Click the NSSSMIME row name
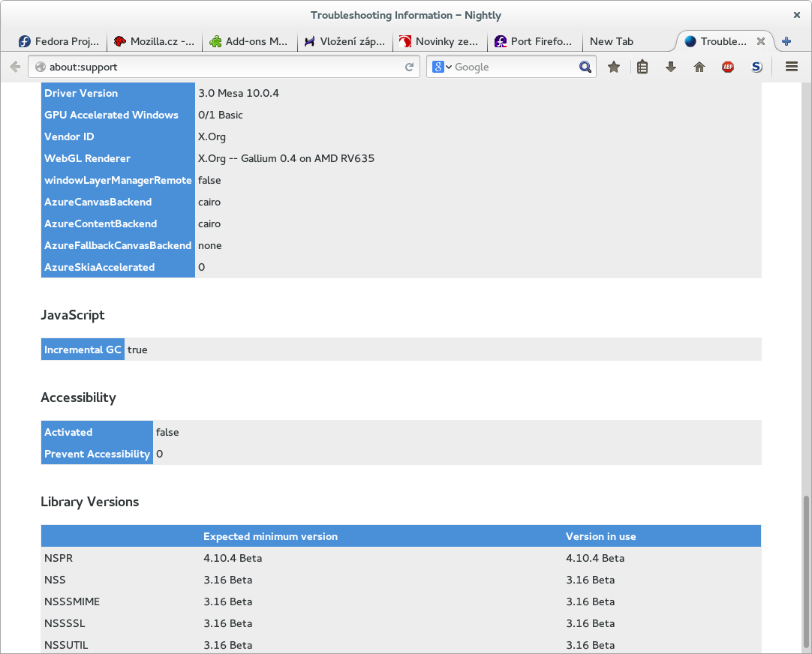812x654 pixels. point(72,601)
